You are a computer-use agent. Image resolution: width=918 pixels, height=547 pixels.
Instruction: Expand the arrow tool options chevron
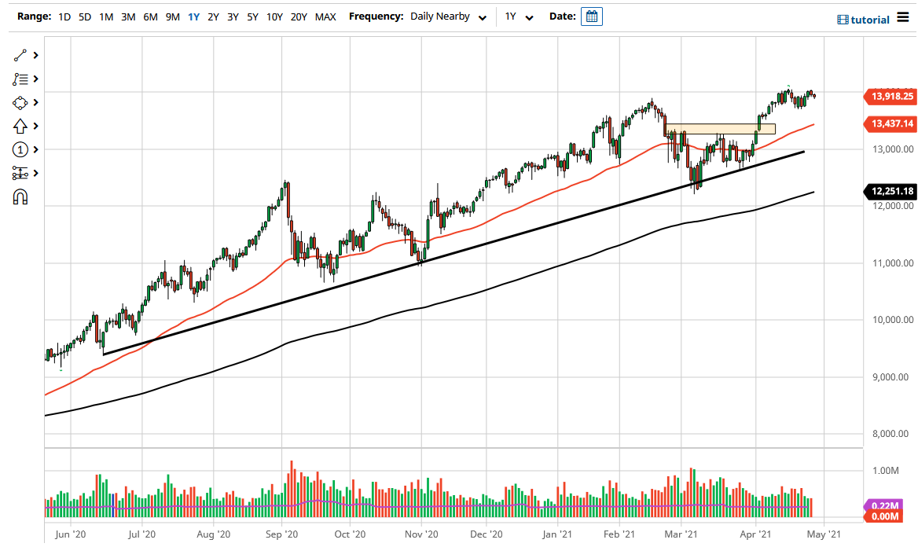pos(35,126)
